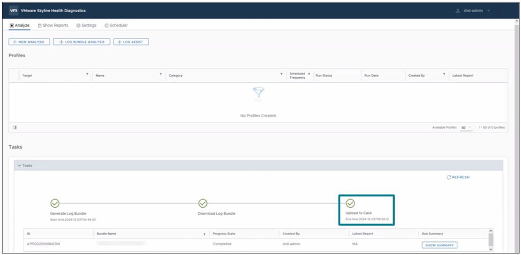
Task: Filter by Scheduled Frequency column
Action: [x=309, y=74]
